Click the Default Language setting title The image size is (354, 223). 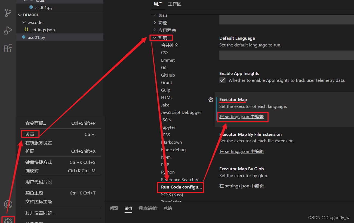(x=237, y=38)
